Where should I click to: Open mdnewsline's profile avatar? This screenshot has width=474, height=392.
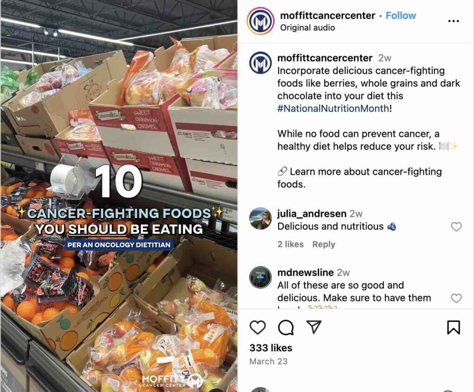[x=260, y=277]
